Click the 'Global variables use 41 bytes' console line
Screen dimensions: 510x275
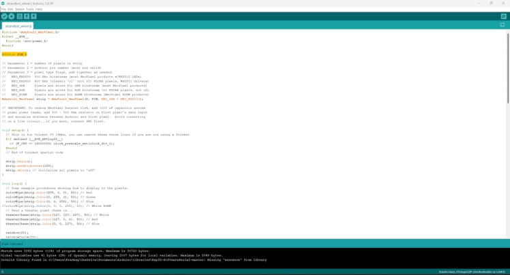112,255
